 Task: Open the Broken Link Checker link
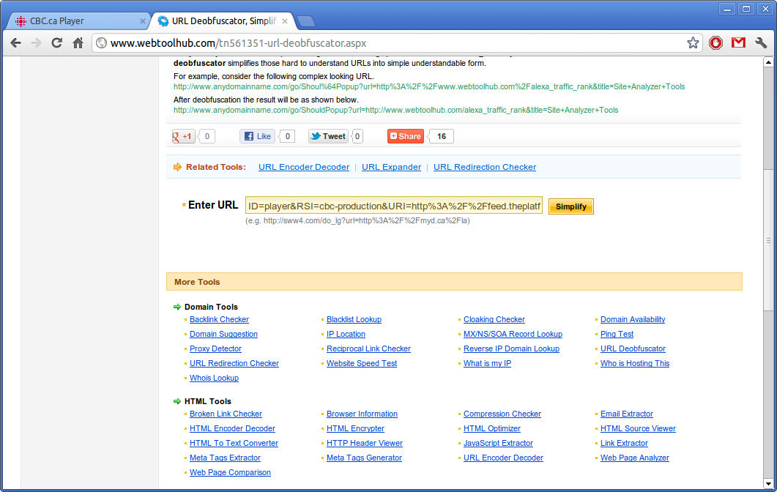[226, 414]
